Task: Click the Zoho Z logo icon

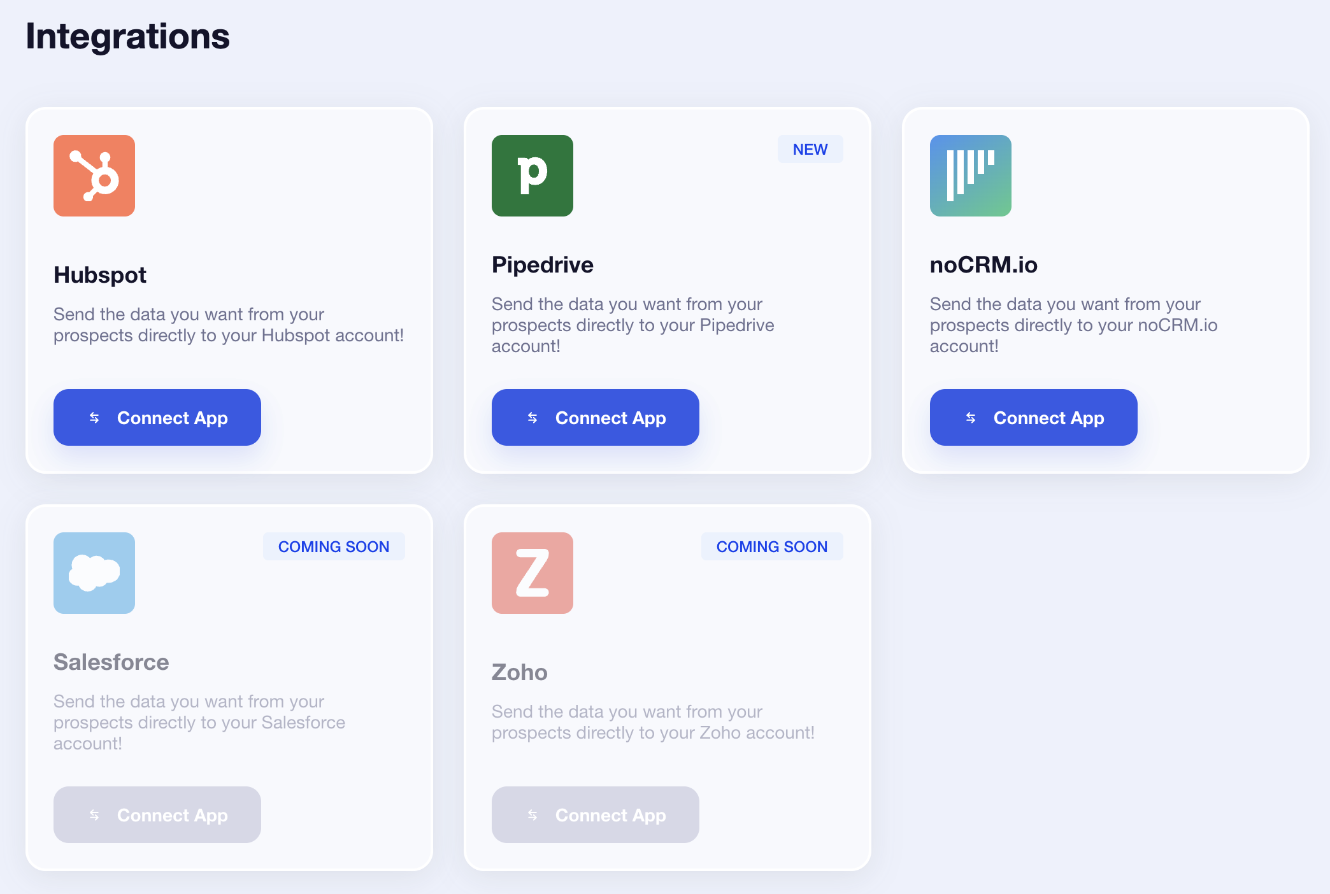Action: (x=533, y=573)
